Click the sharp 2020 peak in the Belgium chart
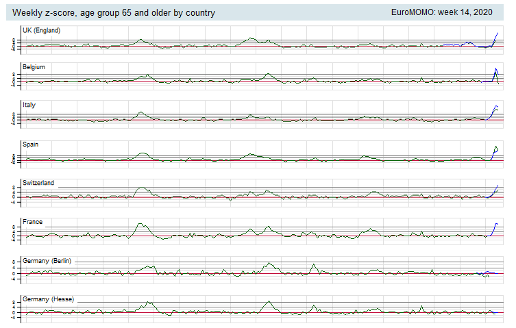The image size is (516, 328). click(x=495, y=70)
